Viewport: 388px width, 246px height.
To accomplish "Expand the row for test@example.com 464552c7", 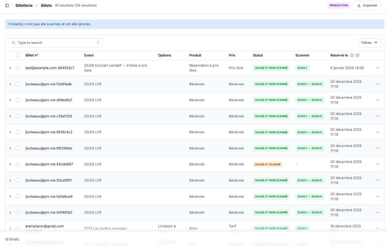I will [10, 68].
